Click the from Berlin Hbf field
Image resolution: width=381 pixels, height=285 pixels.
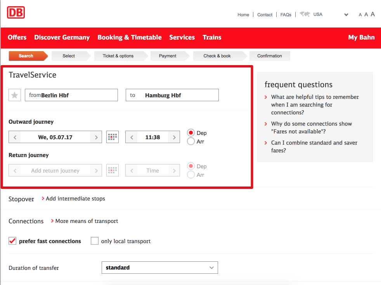[71, 95]
